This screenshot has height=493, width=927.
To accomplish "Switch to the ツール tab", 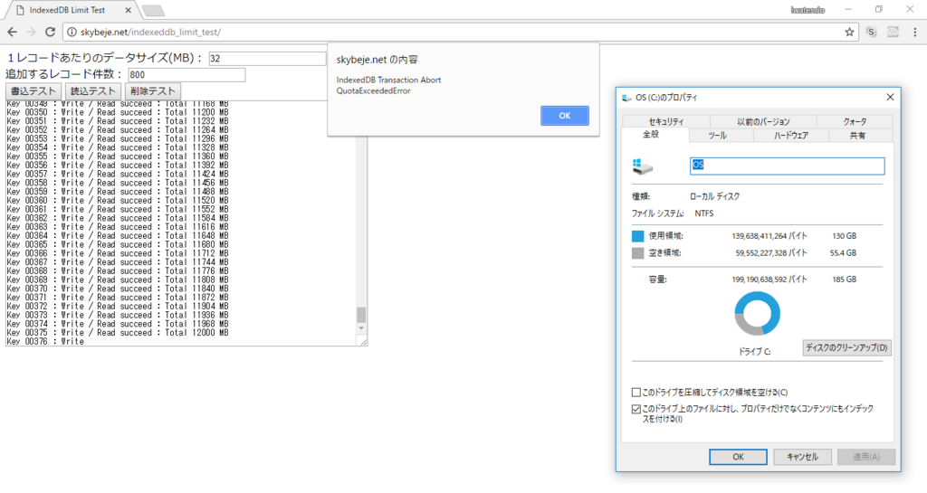I will (717, 135).
